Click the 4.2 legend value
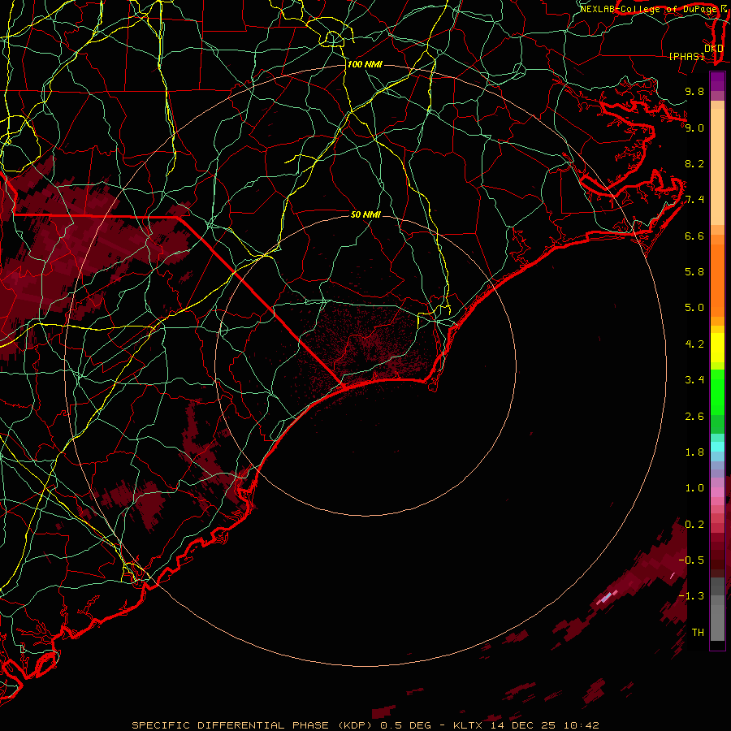 click(x=694, y=344)
